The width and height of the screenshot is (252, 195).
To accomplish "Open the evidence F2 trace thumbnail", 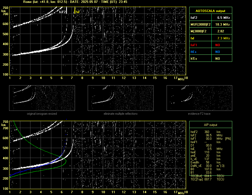I will (199, 98).
